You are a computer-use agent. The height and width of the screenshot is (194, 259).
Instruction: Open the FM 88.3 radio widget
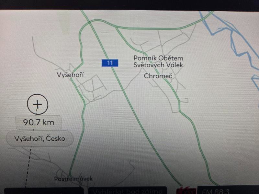click(228, 190)
